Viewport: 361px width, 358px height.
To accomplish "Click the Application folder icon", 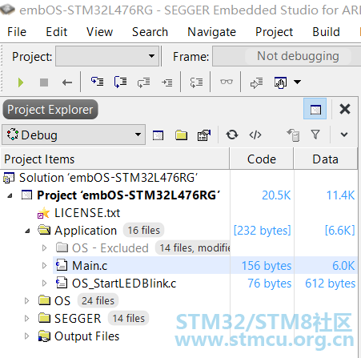I will pos(44,230).
